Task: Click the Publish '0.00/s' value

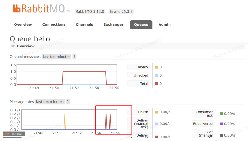Action: (x=165, y=112)
